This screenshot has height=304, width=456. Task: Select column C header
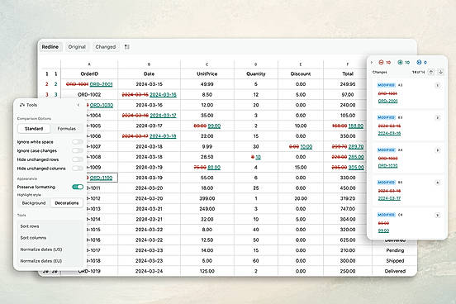207,64
